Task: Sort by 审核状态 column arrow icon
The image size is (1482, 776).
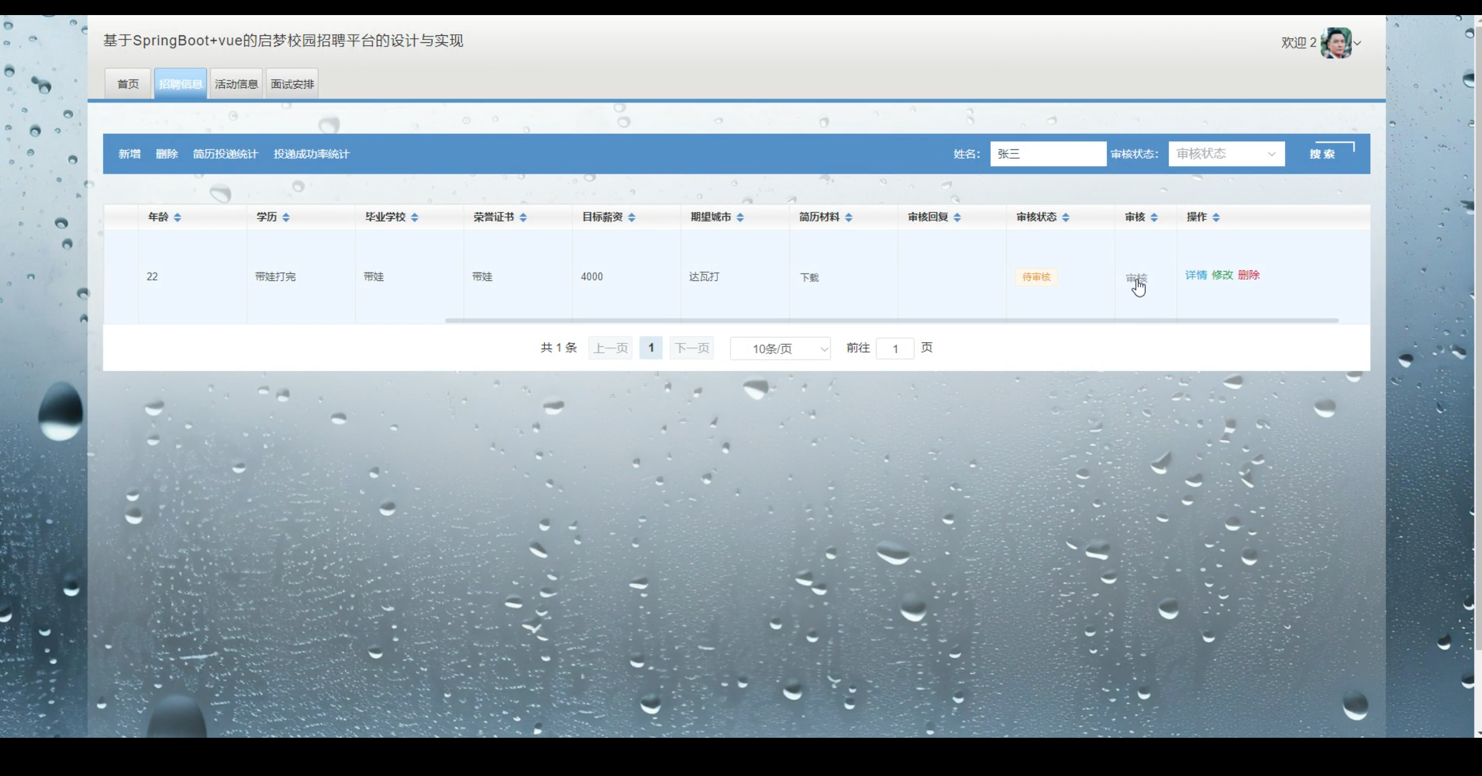Action: 1066,217
